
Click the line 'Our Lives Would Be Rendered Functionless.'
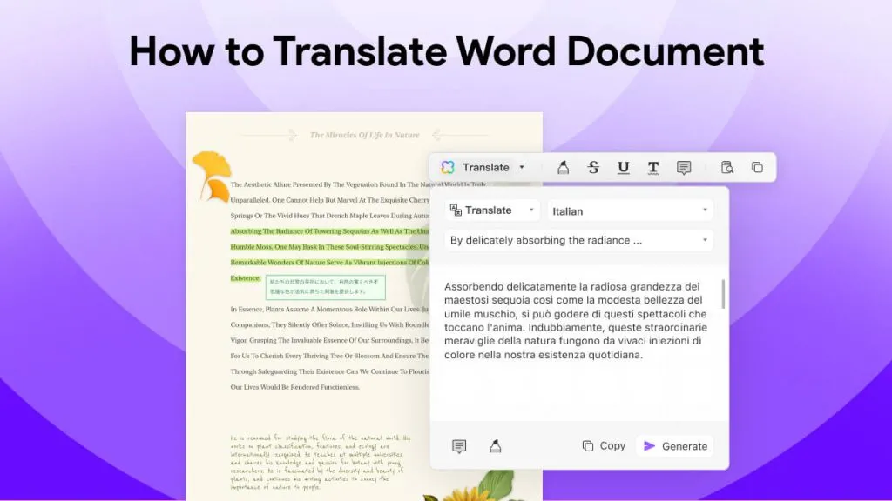tap(294, 387)
